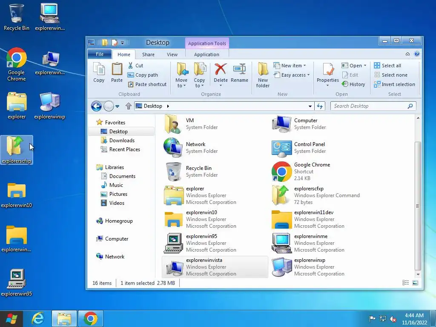This screenshot has height=327, width=436.
Task: Switch to details view icon in status bar
Action: (405, 283)
